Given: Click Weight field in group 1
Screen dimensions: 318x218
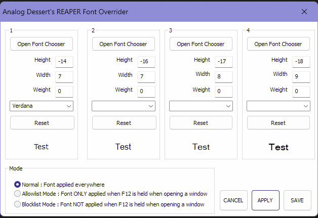Looking at the screenshot, I should click(x=64, y=92).
